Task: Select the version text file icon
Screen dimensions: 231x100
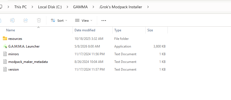Action: click(x=5, y=69)
